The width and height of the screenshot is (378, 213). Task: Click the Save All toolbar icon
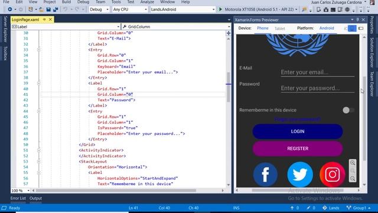pos(56,9)
